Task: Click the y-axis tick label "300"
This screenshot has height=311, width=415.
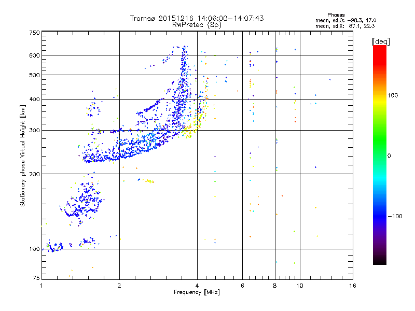Action: coord(34,131)
